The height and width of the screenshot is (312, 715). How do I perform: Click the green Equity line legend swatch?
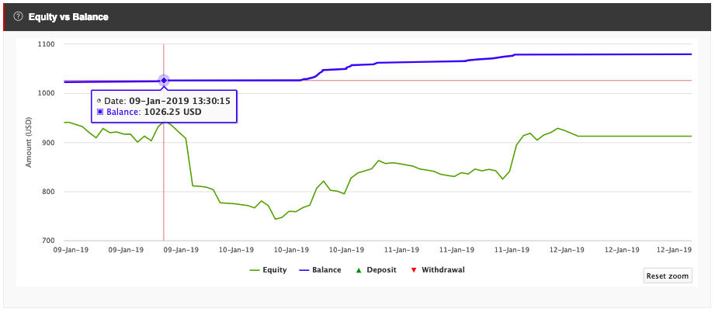click(255, 270)
